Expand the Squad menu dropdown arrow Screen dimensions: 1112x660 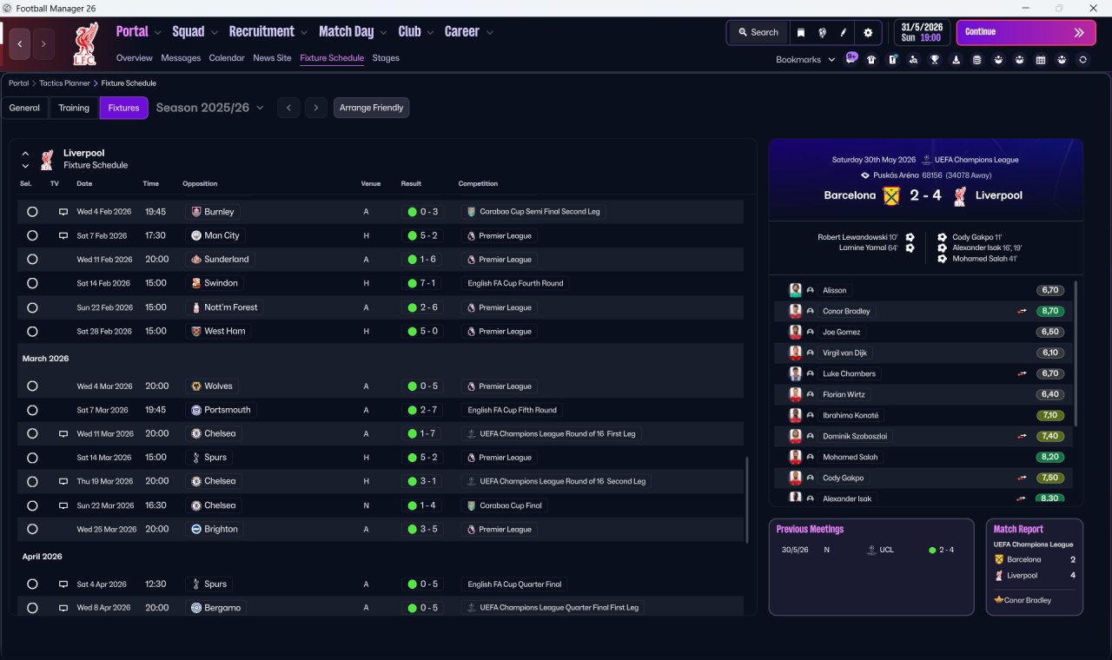(x=214, y=32)
